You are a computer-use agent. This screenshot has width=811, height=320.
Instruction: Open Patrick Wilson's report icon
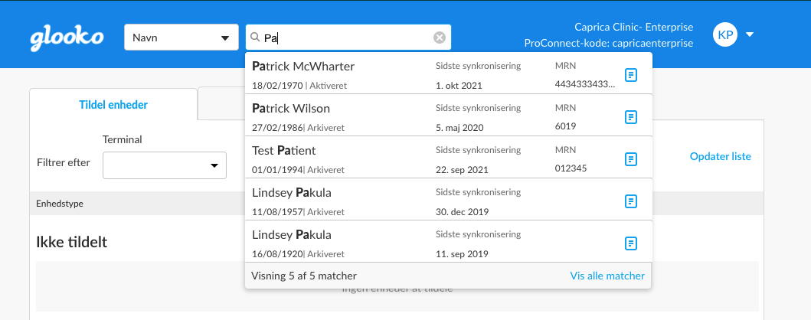coord(630,117)
